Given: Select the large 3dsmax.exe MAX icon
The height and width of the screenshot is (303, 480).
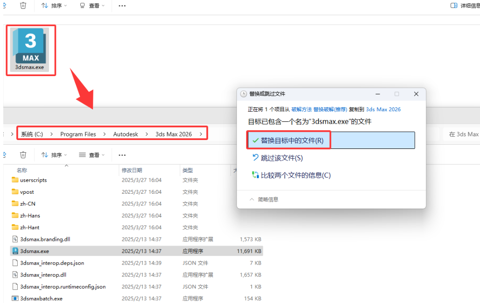Looking at the screenshot, I should click(30, 47).
